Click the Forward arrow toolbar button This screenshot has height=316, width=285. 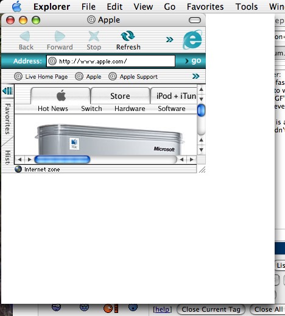(60, 40)
